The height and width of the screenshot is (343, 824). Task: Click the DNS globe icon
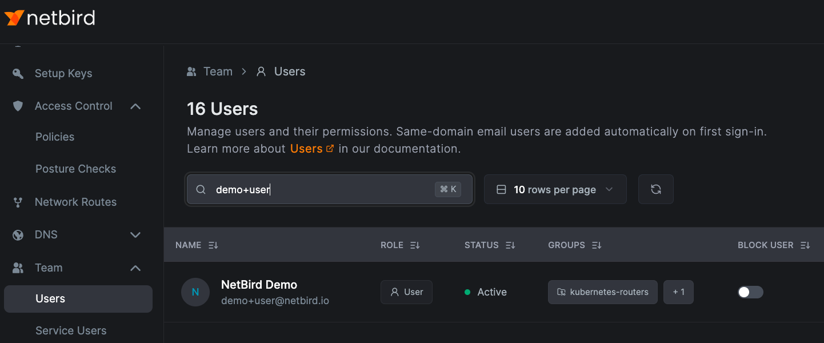tap(18, 235)
